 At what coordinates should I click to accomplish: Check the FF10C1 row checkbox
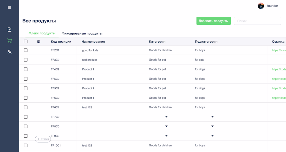pos(26,146)
